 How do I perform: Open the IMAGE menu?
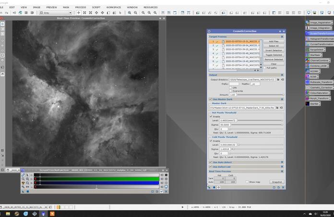[x=36, y=7]
